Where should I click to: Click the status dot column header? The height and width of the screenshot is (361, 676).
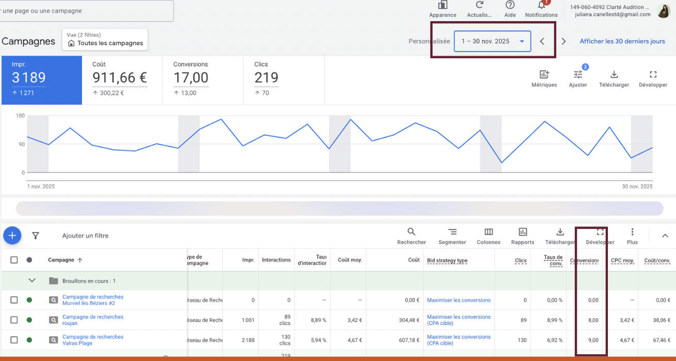29,260
